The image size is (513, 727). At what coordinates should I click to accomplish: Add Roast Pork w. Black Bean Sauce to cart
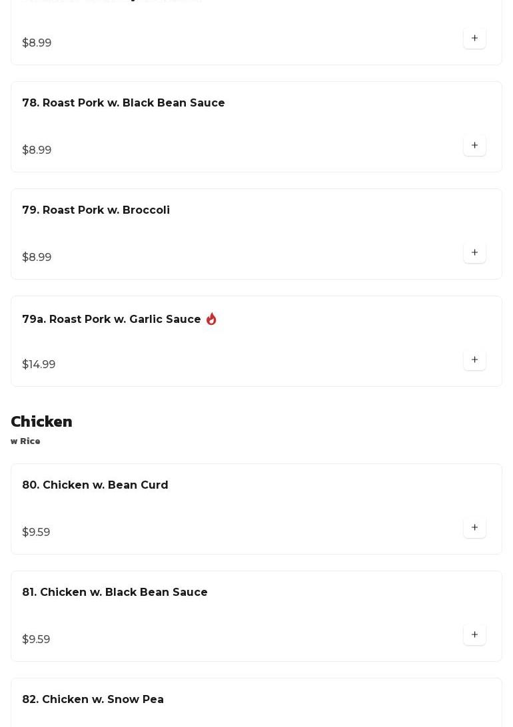474,145
